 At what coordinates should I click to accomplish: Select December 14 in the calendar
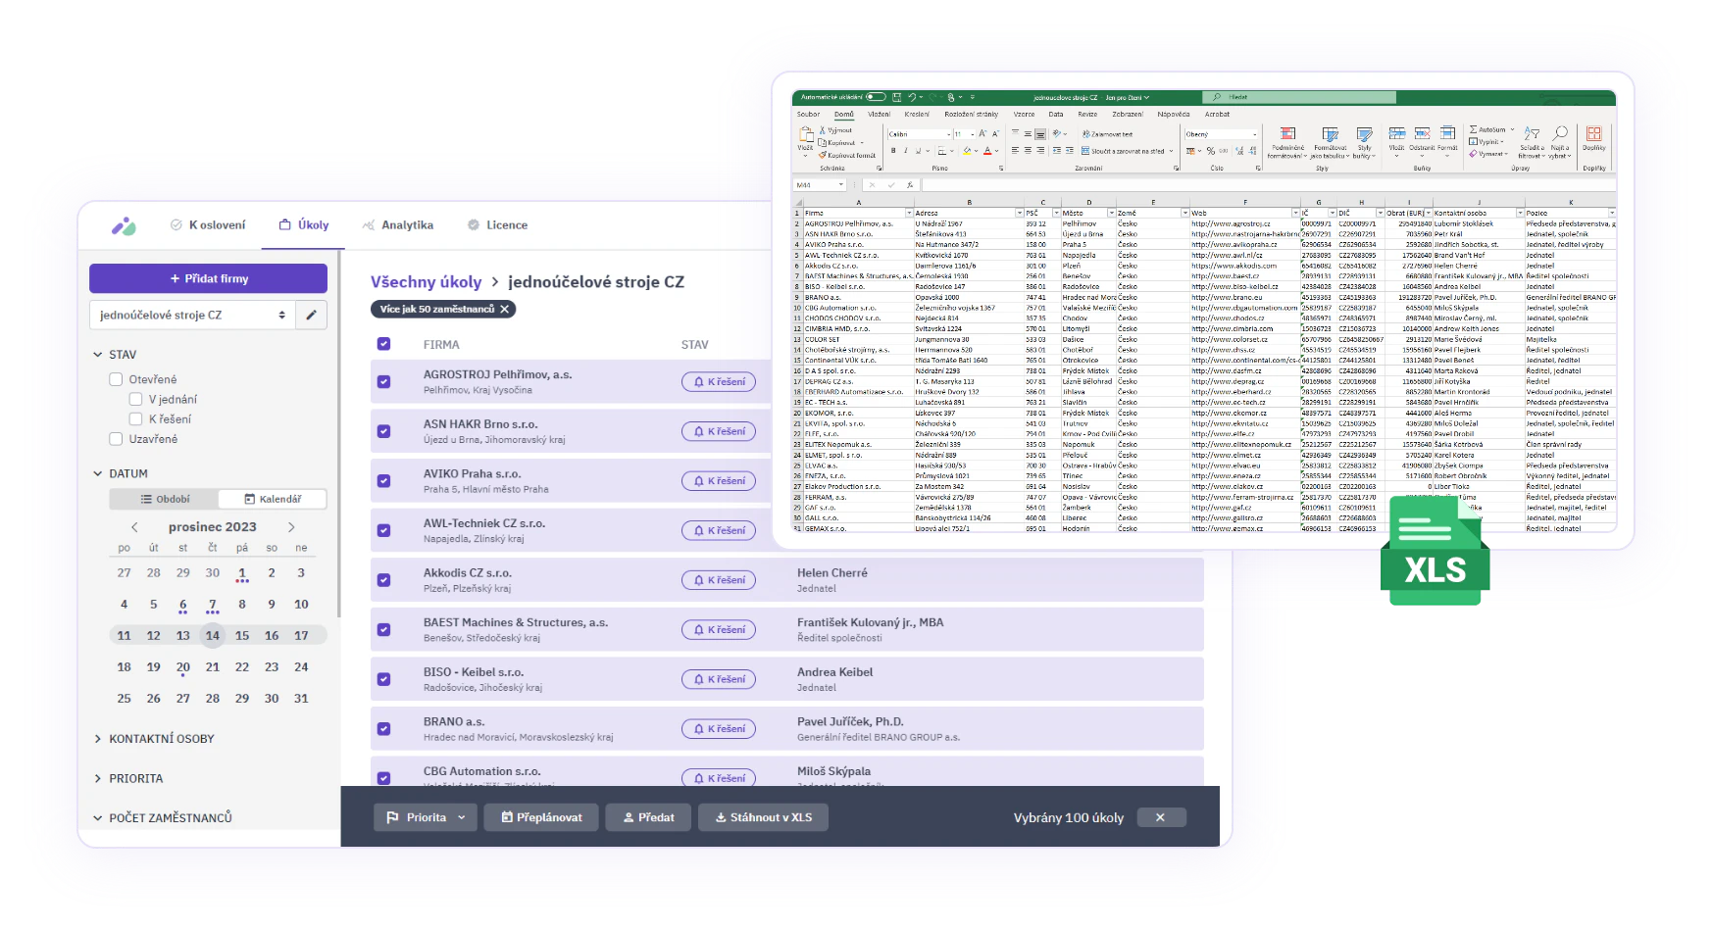(x=213, y=635)
